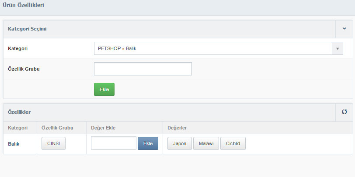Select the PETSHOP » Balık combo box text
This screenshot has width=355, height=177.
point(117,48)
